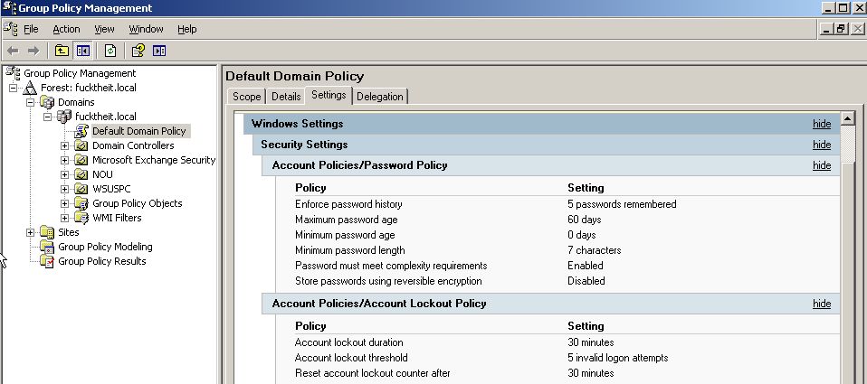Hide the Security Settings section
The width and height of the screenshot is (867, 384).
[x=822, y=145]
